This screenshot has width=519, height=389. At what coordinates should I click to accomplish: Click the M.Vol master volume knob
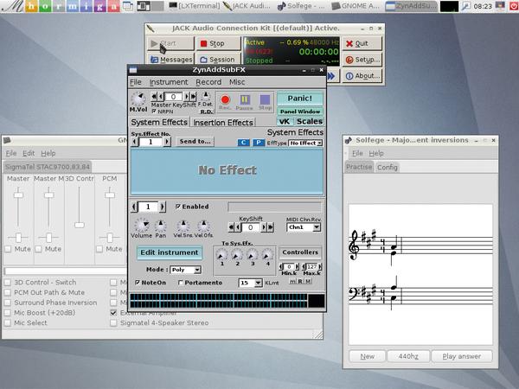point(138,99)
